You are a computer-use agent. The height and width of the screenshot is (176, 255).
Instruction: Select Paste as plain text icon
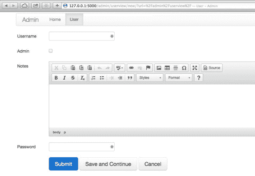click(81, 68)
